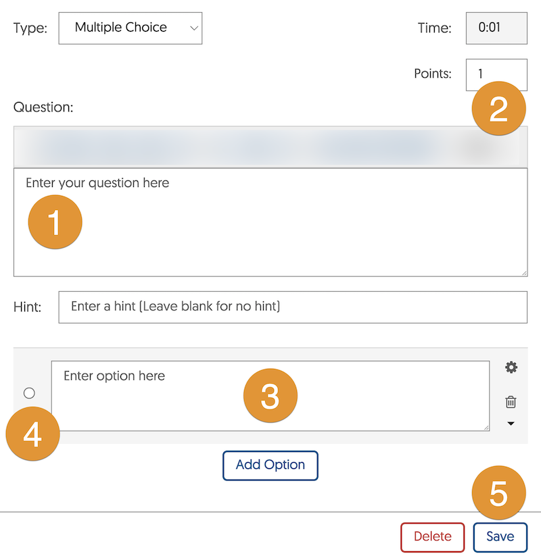
Task: Focus the Hint text field
Action: (292, 307)
